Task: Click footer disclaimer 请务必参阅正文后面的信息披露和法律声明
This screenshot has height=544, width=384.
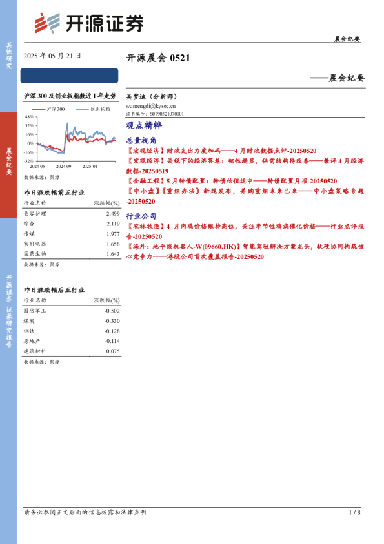Action: pos(85,512)
